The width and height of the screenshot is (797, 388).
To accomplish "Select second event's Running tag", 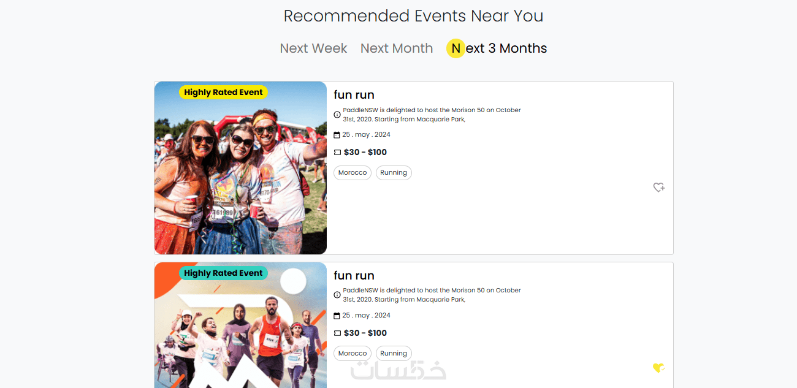I will [x=394, y=354].
